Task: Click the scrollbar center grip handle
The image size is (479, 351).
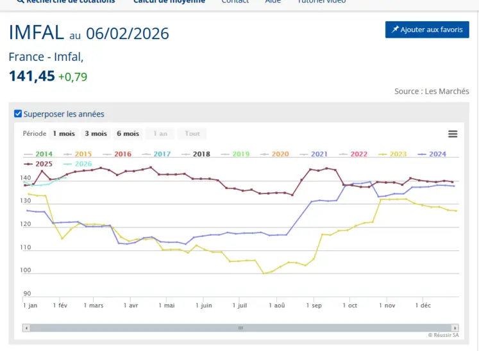Action: point(240,328)
